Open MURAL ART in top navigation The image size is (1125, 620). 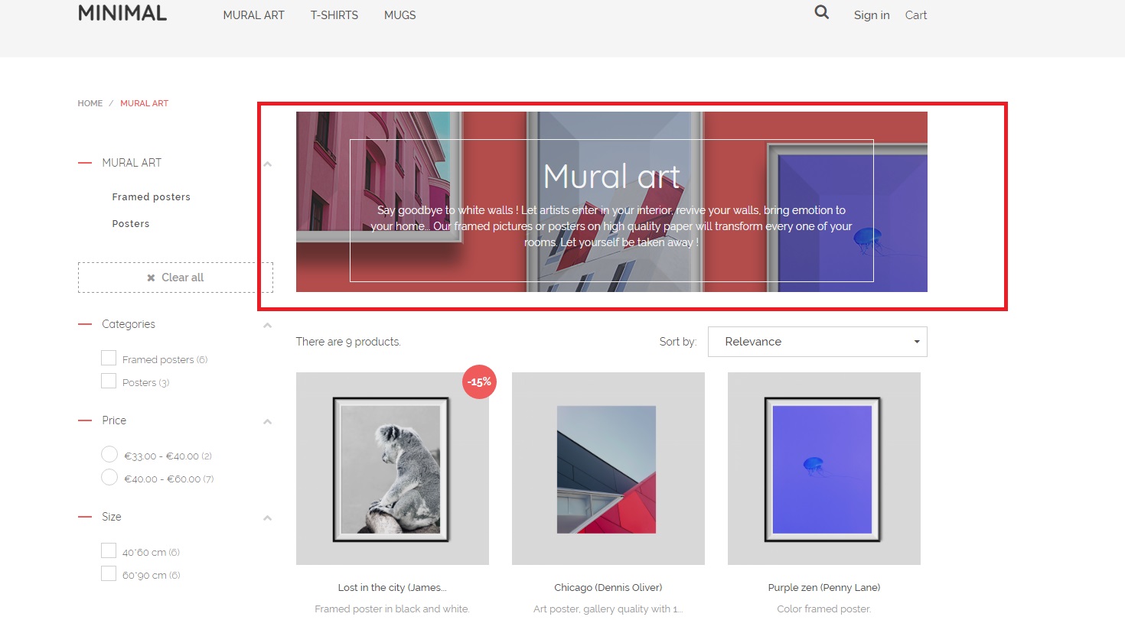[253, 15]
